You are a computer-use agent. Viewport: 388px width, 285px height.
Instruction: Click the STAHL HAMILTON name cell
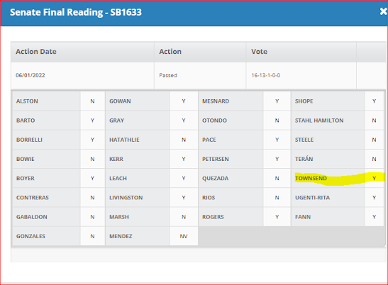click(328, 121)
